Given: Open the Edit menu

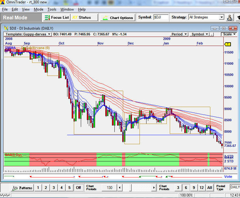Looking at the screenshot, I should [15, 9].
